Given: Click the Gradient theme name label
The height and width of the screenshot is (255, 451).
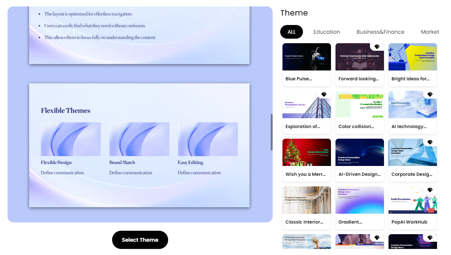Looking at the screenshot, I should 350,222.
